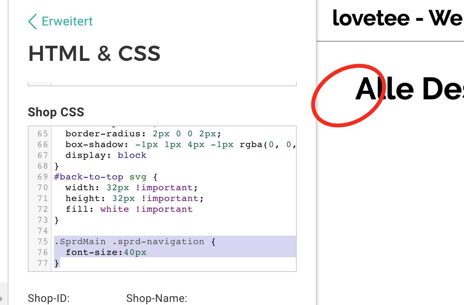Click line number 68 in the gutter
The image size is (464, 305).
tap(42, 166)
